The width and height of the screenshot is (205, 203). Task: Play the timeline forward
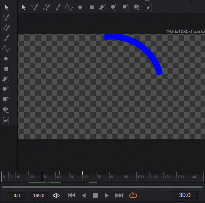point(107,195)
